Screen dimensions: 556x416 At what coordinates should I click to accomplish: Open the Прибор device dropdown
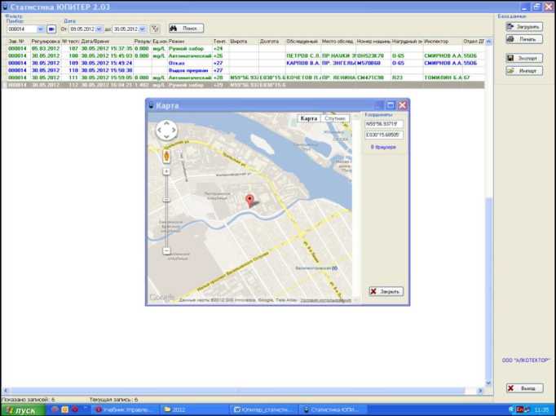(41, 29)
